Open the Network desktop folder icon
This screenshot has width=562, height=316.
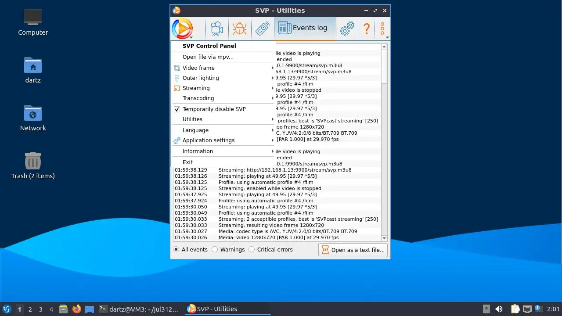point(33,118)
